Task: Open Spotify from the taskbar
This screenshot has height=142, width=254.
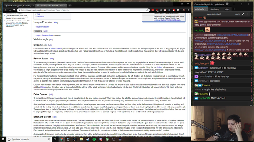Action: [x=94, y=139]
